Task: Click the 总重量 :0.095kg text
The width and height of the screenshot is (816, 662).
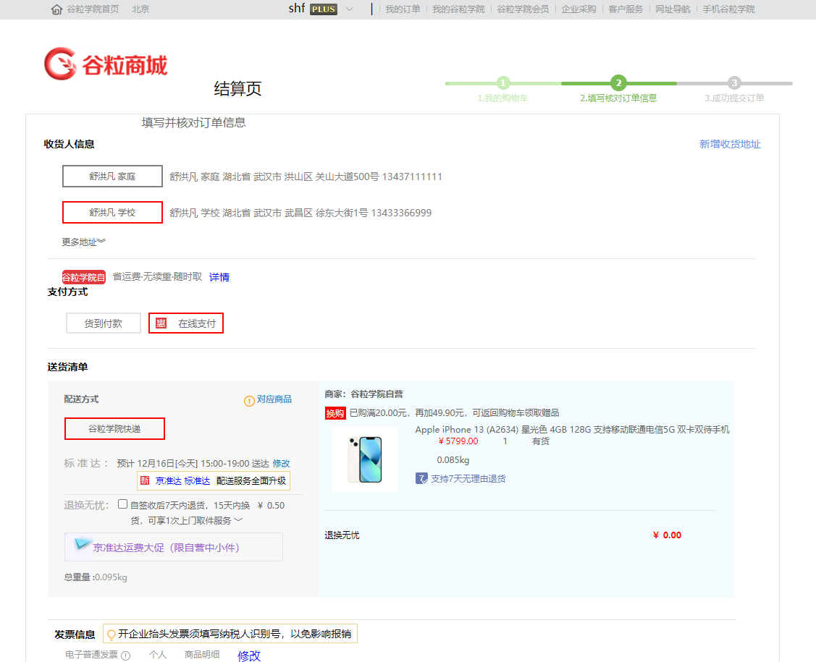Action: click(x=96, y=577)
